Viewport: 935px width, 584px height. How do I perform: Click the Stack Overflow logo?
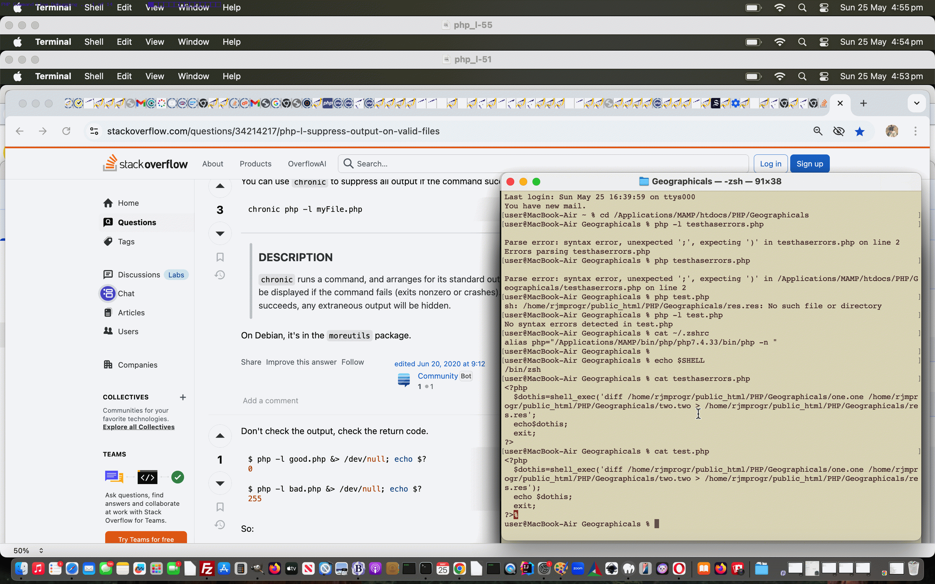145,164
